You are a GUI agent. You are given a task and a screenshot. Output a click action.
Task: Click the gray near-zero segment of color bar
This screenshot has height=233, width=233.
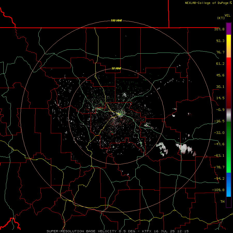pos(229,115)
